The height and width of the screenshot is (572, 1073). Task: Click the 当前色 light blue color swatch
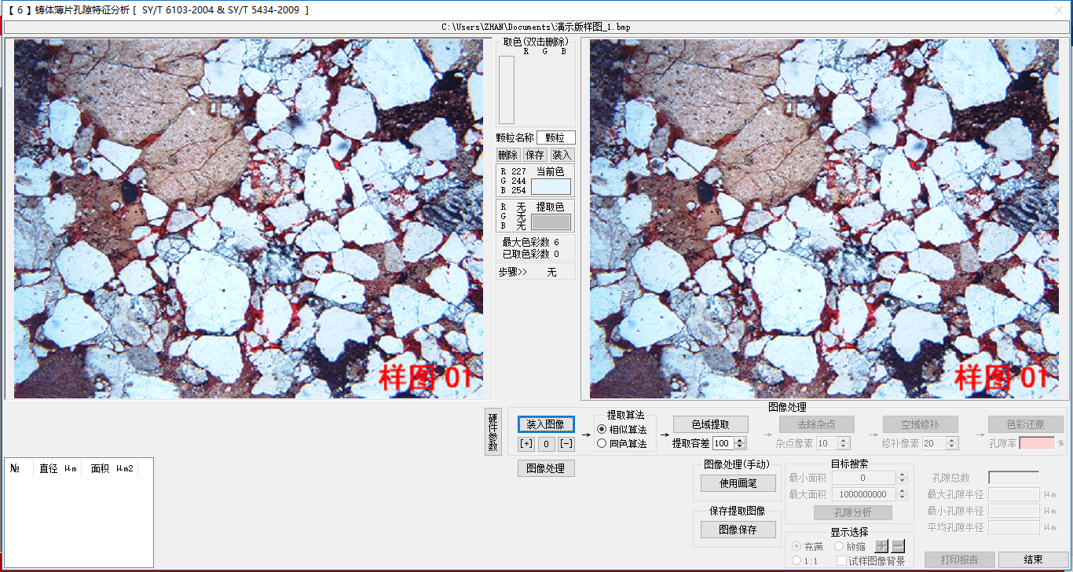click(551, 187)
